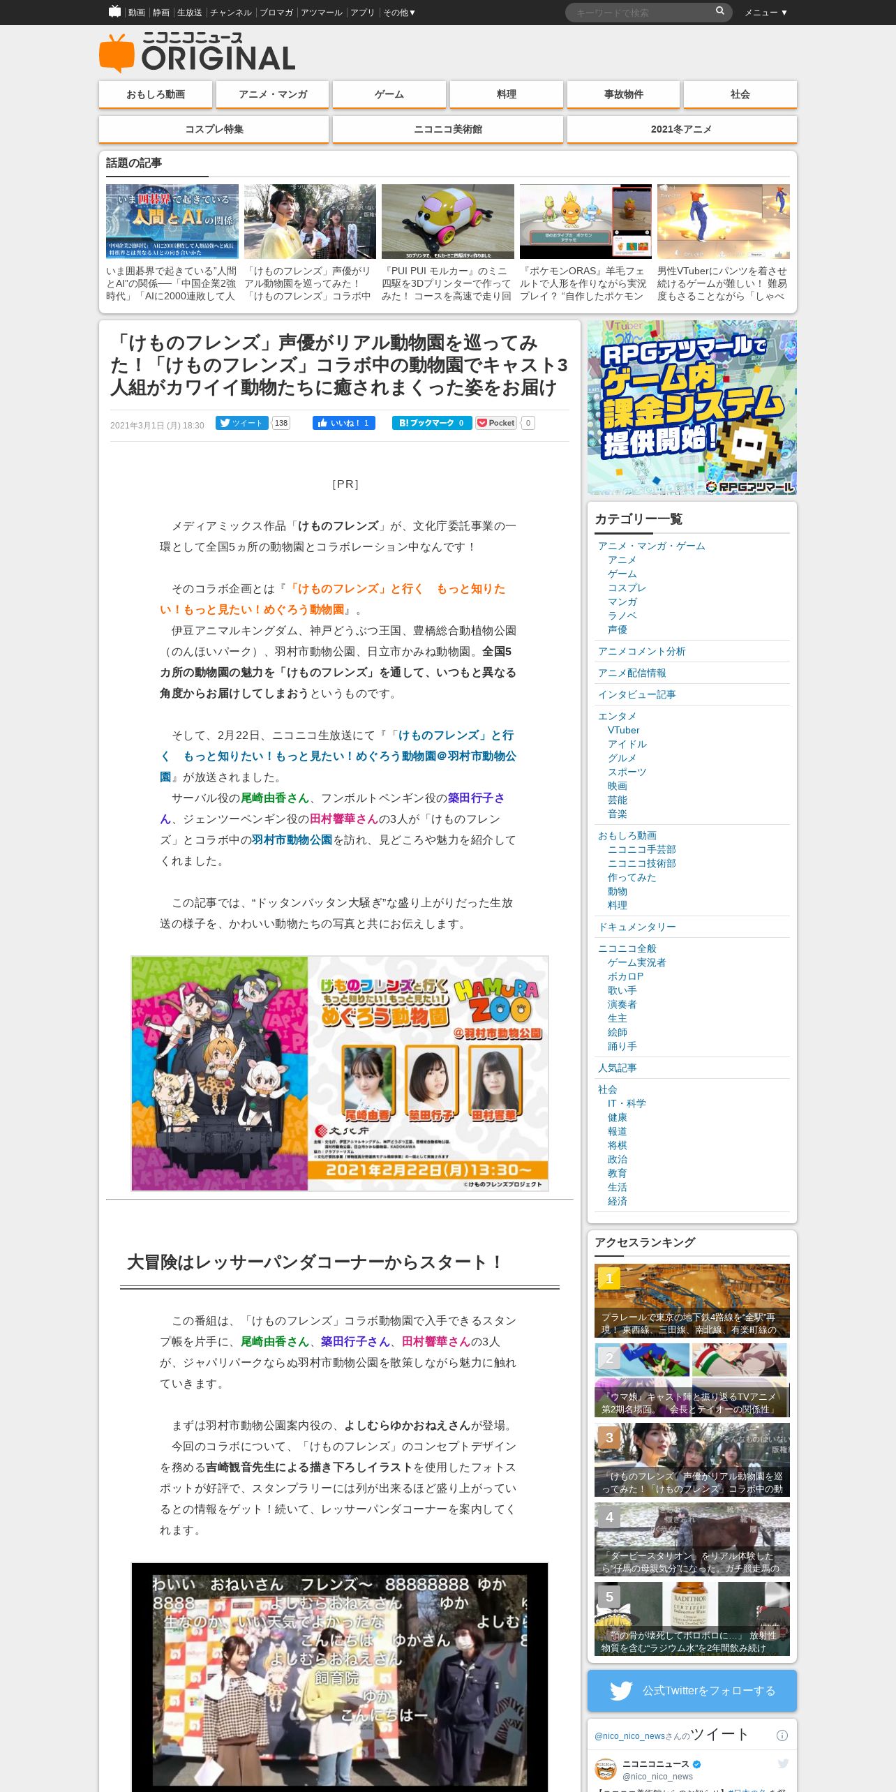Image resolution: width=896 pixels, height=1792 pixels.
Task: Open アツマール in top bar
Action: point(322,13)
